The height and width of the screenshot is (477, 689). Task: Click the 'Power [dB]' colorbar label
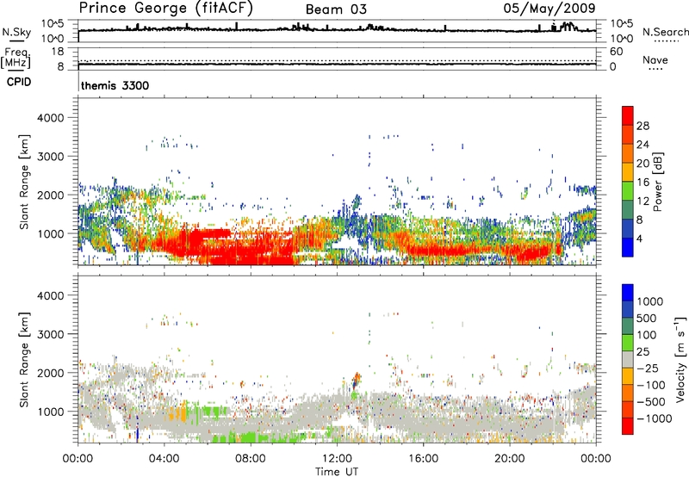[x=657, y=182]
